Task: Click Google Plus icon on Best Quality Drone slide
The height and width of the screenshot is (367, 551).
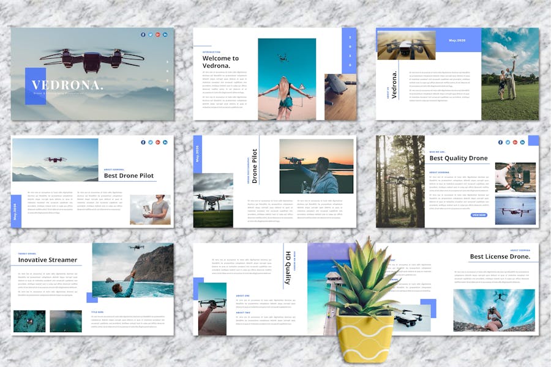Action: pyautogui.click(x=515, y=143)
